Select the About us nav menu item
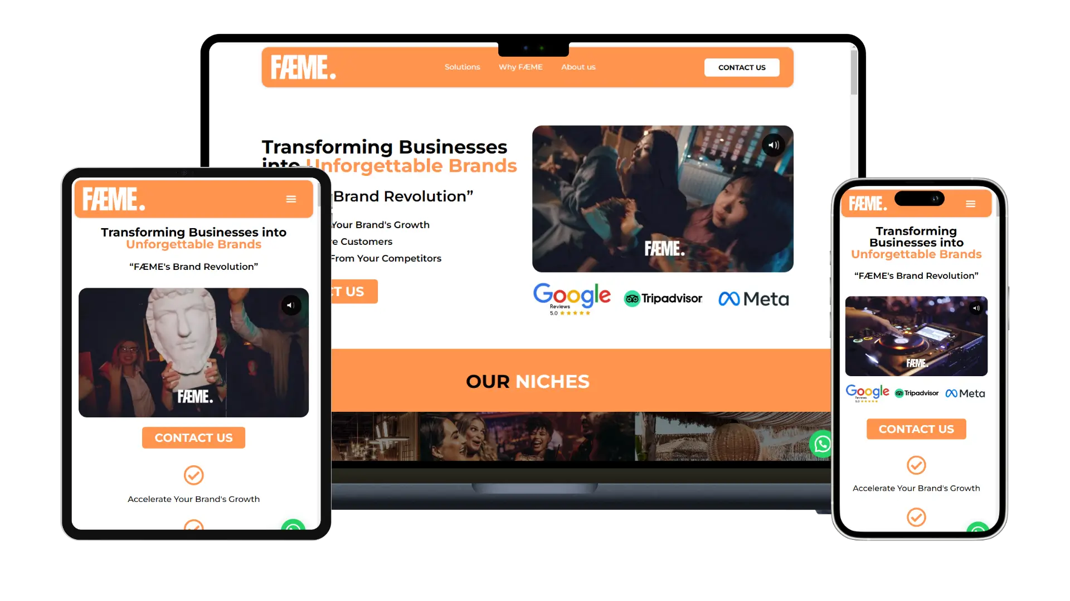The width and height of the screenshot is (1070, 601). [579, 67]
